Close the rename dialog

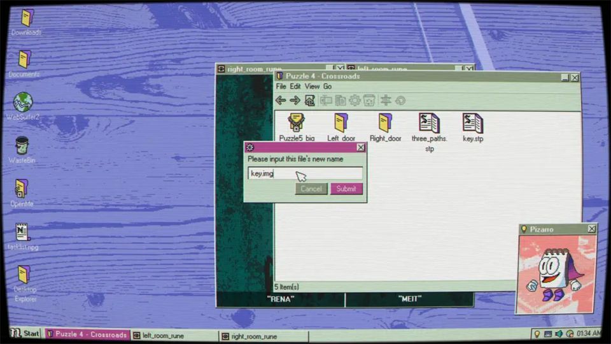click(361, 147)
